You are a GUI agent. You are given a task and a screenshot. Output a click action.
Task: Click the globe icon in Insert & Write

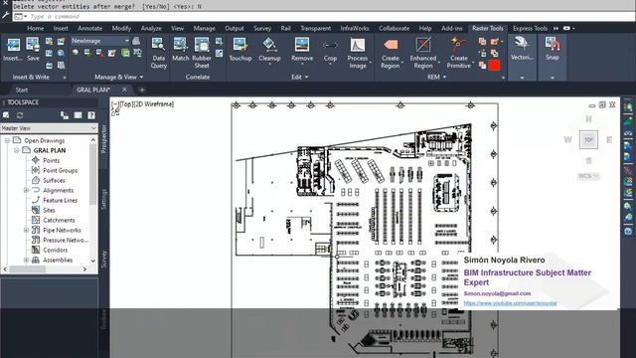pyautogui.click(x=61, y=53)
